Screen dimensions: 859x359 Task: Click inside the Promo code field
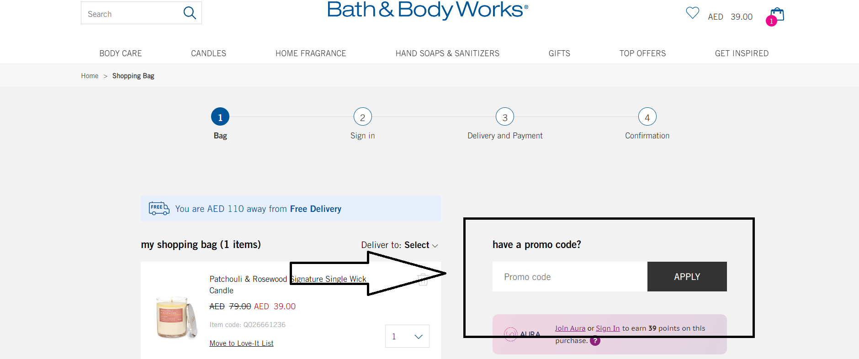(x=569, y=276)
